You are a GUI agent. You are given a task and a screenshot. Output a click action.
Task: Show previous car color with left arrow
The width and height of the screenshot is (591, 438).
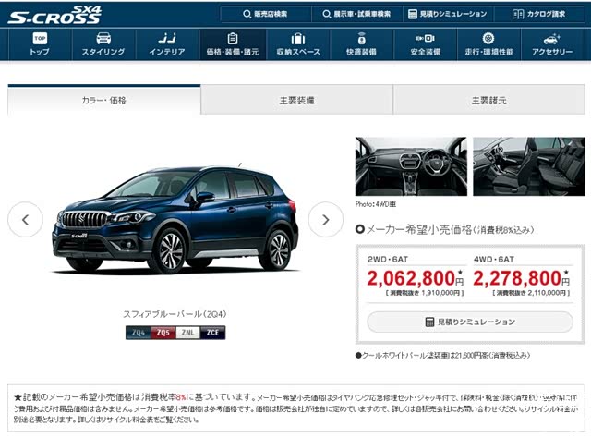click(x=25, y=220)
